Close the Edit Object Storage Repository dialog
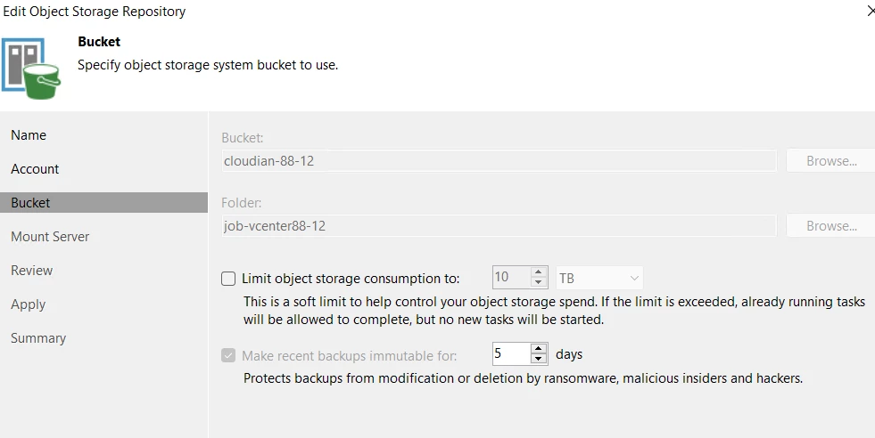The height and width of the screenshot is (438, 875). 870,12
